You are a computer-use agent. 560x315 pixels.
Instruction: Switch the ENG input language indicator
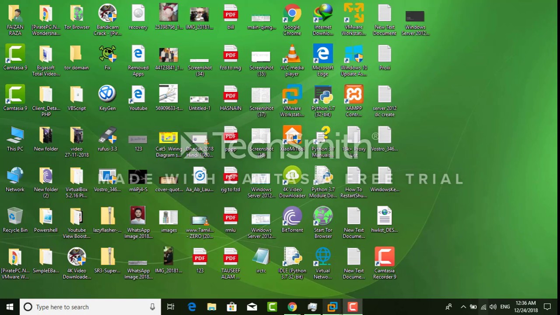pos(505,307)
